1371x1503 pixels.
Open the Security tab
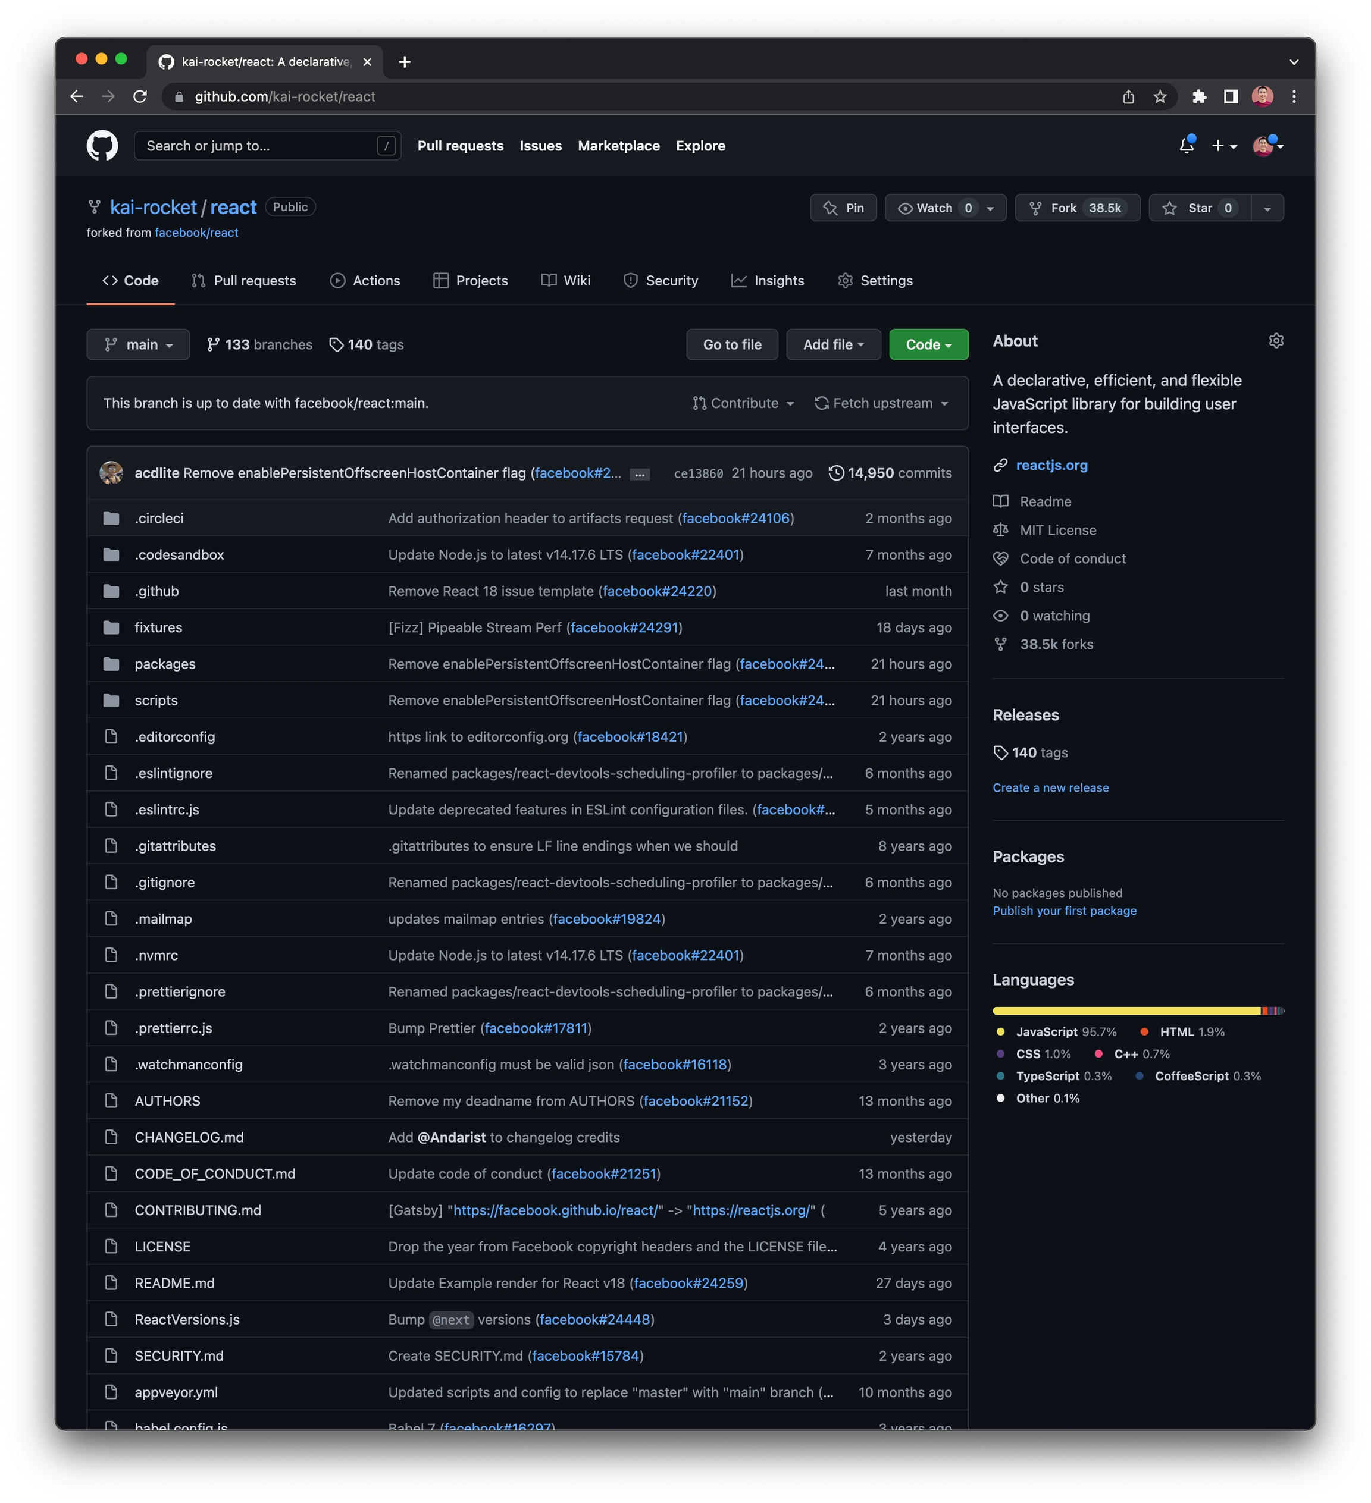(x=661, y=280)
